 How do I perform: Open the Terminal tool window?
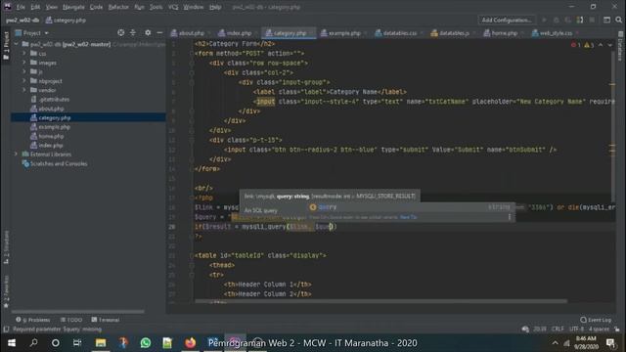coord(106,320)
